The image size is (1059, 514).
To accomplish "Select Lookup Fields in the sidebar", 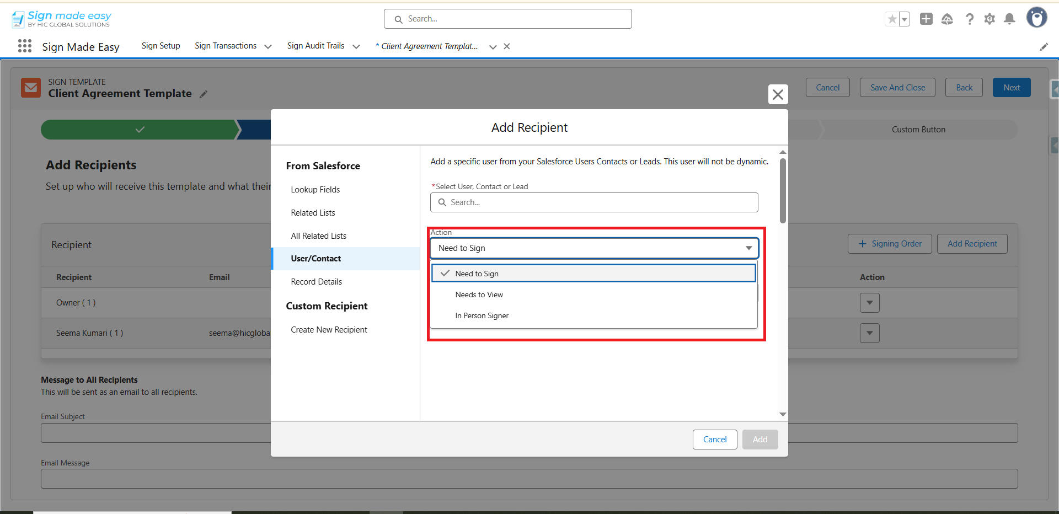I will pyautogui.click(x=315, y=190).
